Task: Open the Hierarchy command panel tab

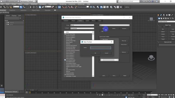Action: tap(164, 15)
